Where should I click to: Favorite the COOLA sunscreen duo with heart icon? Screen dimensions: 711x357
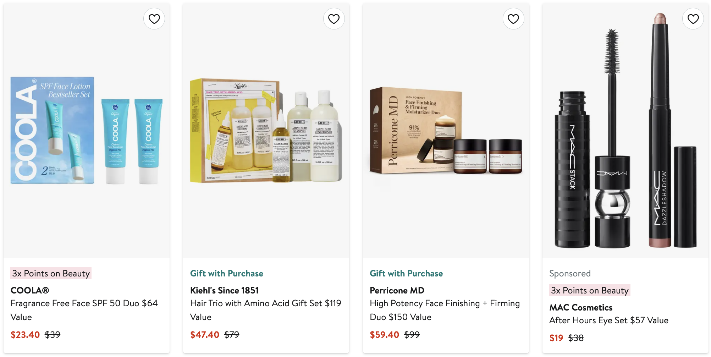(154, 19)
